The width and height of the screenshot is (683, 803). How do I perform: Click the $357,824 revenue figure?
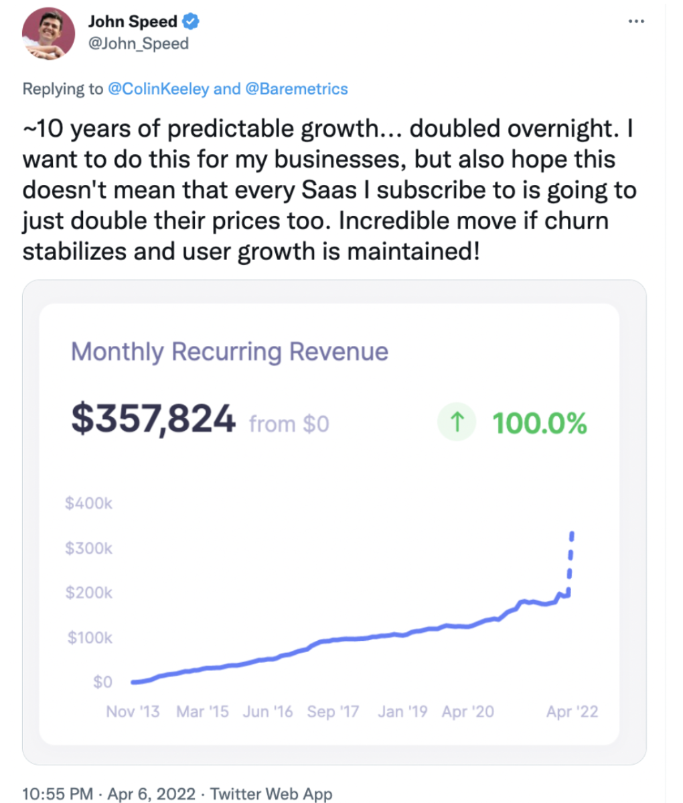[153, 420]
